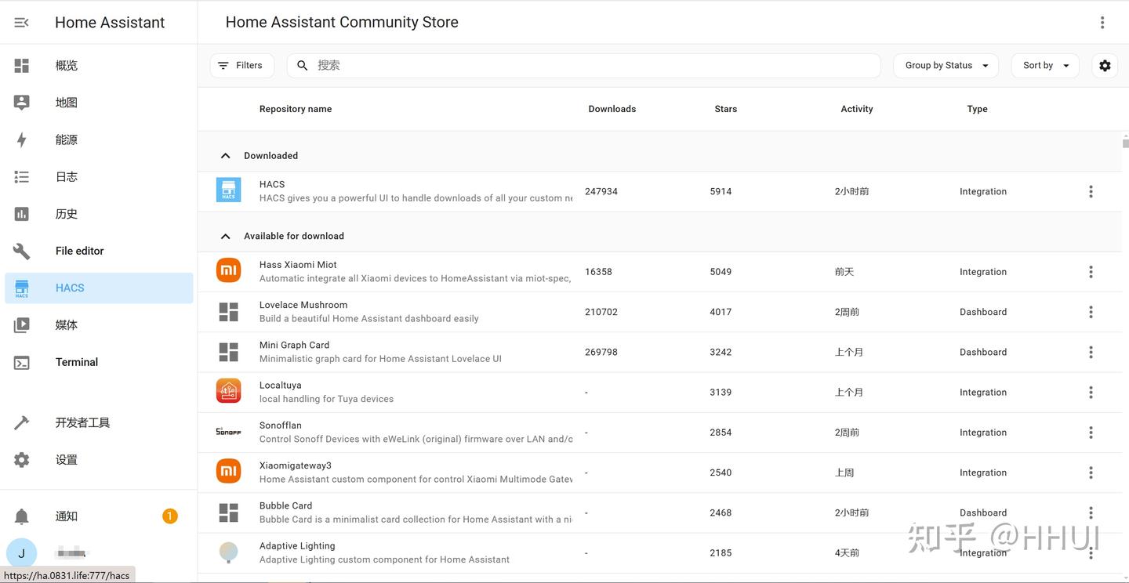1129x583 pixels.
Task: Click the Sonoff logo for Sonofflan
Action: pyautogui.click(x=228, y=432)
